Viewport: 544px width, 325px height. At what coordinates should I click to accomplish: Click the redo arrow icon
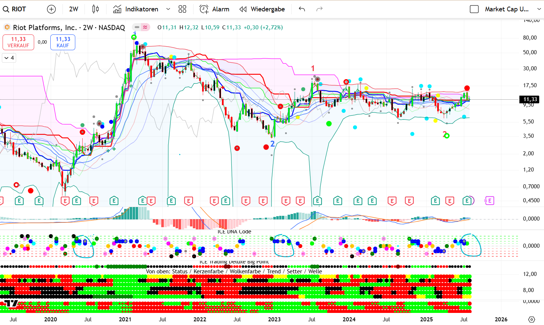(320, 9)
